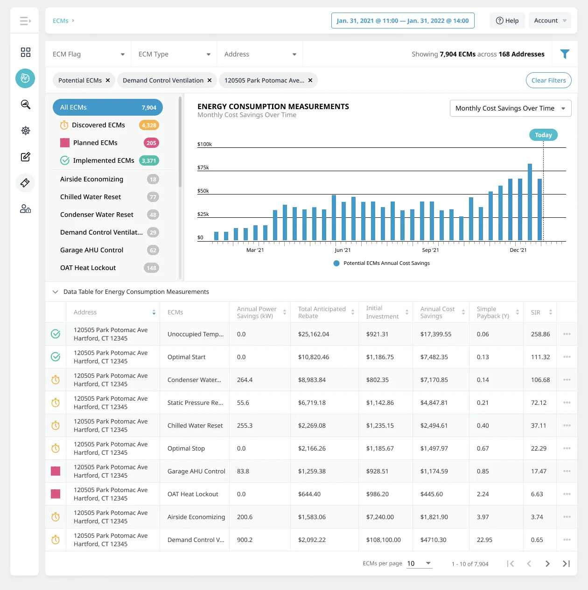Screen dimensions: 588x590
Task: Open the Account dropdown menu
Action: (x=550, y=21)
